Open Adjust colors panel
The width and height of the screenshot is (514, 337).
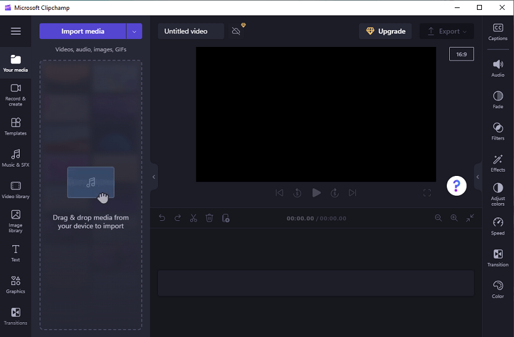pyautogui.click(x=497, y=194)
